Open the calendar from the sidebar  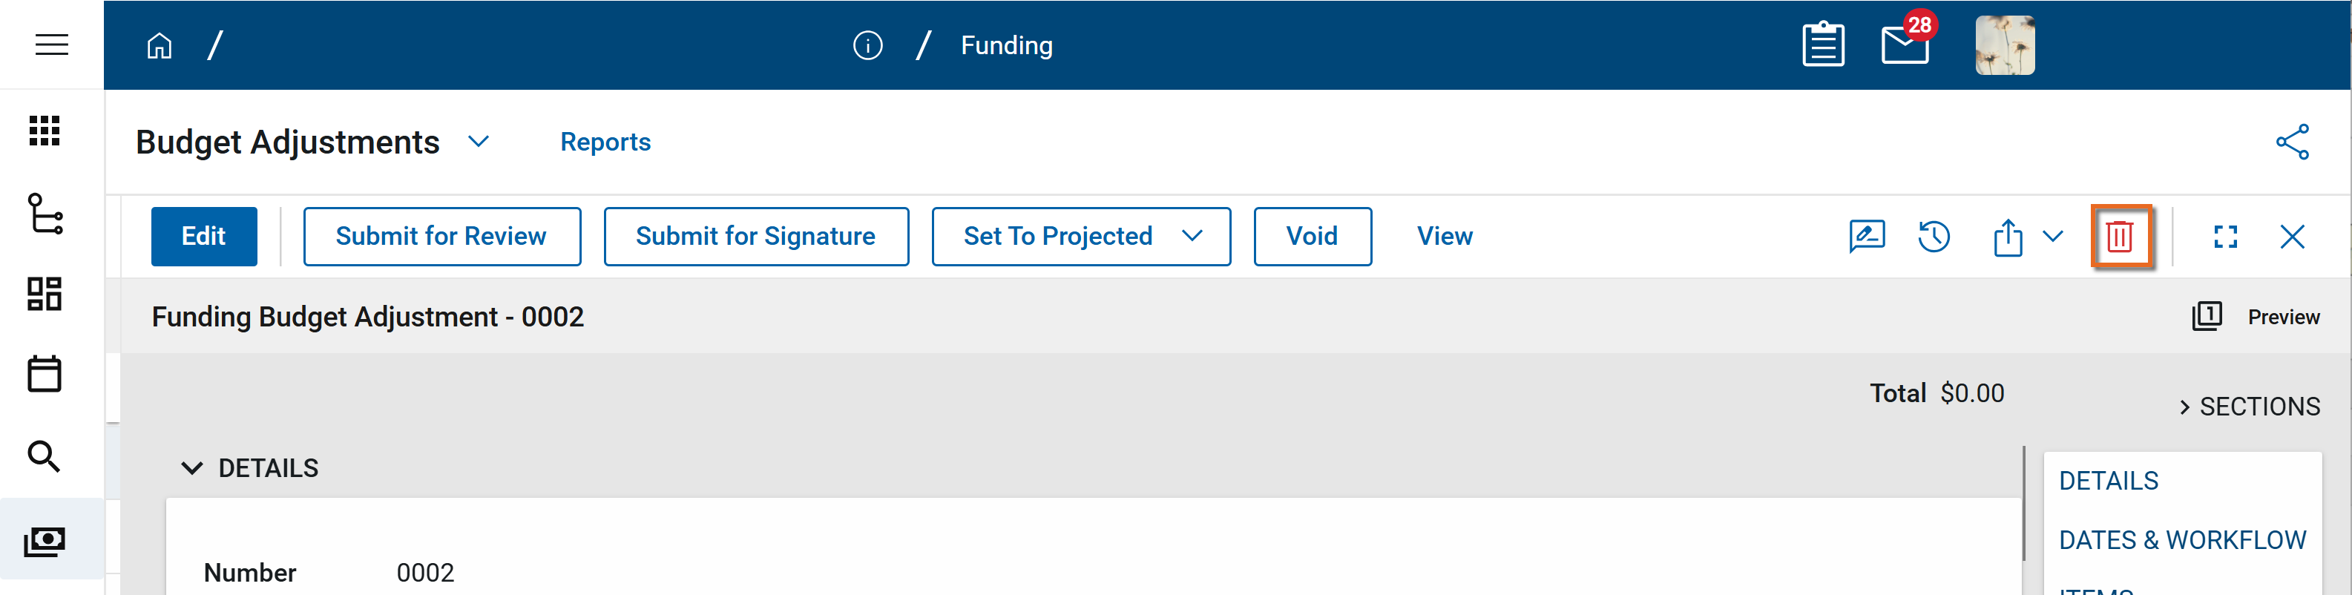[45, 374]
